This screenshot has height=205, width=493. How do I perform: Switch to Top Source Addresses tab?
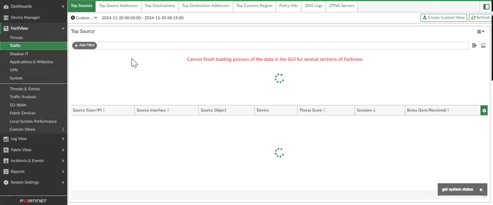tap(118, 5)
